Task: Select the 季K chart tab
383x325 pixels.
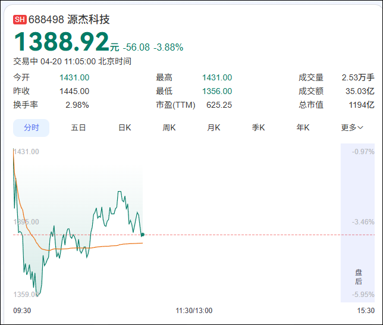Action: pos(258,127)
